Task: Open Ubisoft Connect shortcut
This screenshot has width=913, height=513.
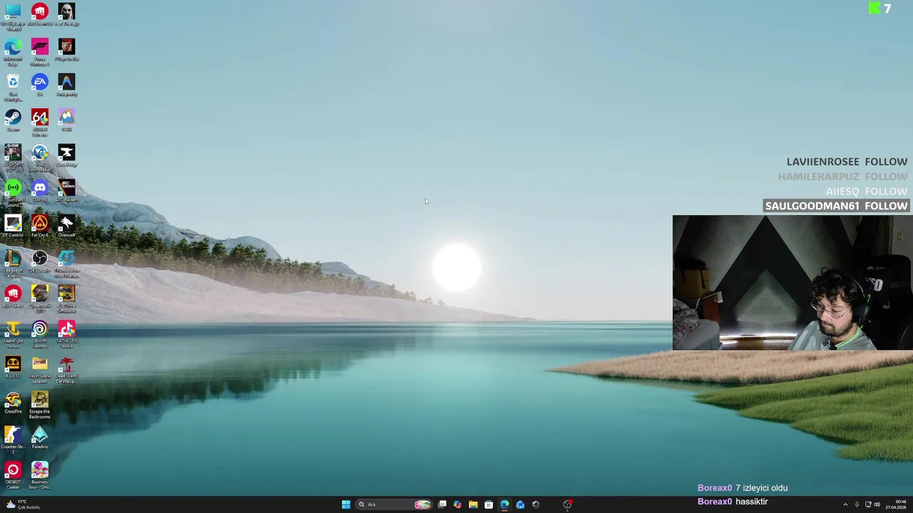Action: click(39, 334)
